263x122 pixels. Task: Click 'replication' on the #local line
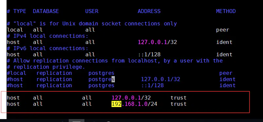(x=54, y=73)
